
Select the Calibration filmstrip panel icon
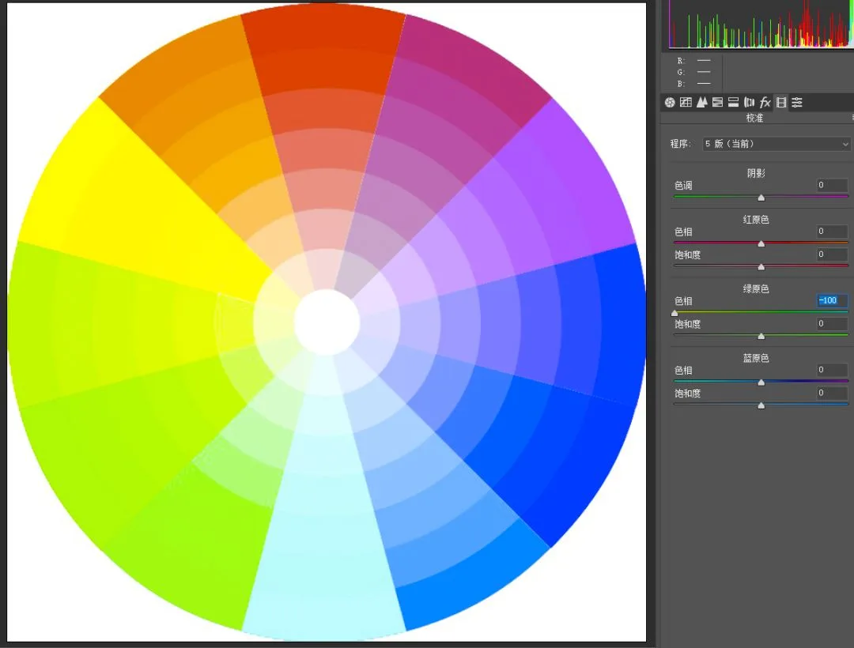[x=781, y=102]
